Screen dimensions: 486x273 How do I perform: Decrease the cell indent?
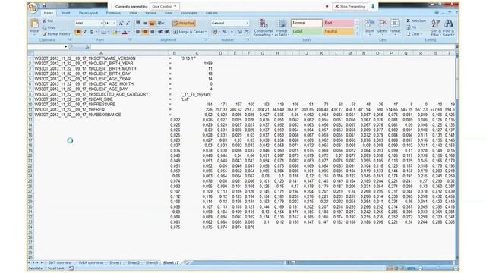pos(160,32)
